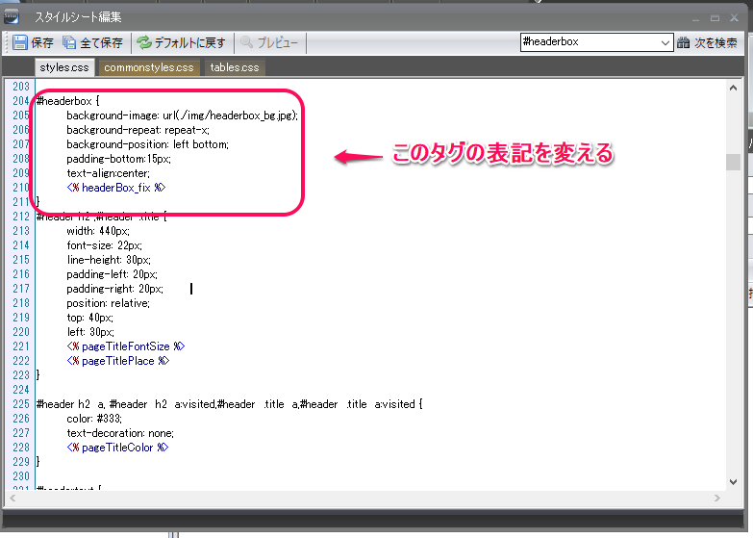This screenshot has height=538, width=753.
Task: Expand the #headerbox search dropdown arrow
Action: (x=665, y=43)
